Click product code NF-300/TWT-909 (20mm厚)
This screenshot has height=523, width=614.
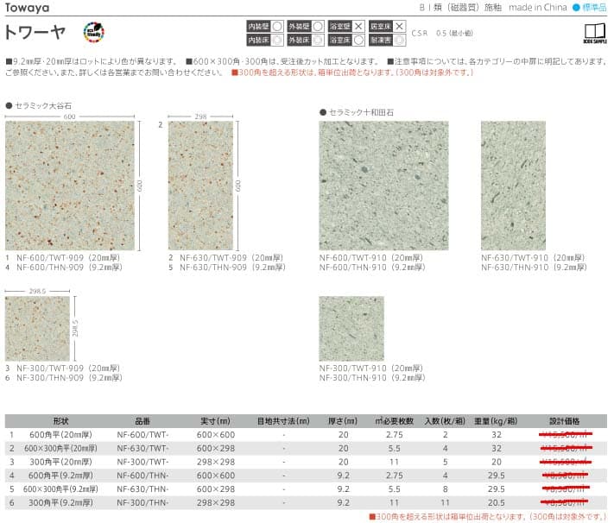point(68,369)
